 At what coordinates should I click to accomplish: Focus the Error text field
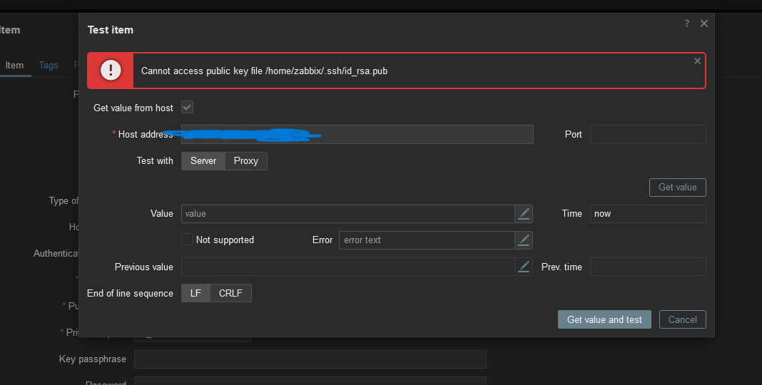[x=427, y=240]
